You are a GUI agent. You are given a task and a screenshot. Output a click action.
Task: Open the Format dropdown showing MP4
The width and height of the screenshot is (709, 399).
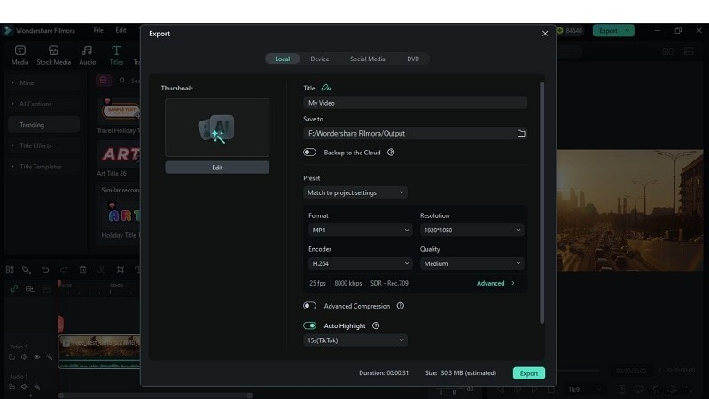(x=360, y=230)
